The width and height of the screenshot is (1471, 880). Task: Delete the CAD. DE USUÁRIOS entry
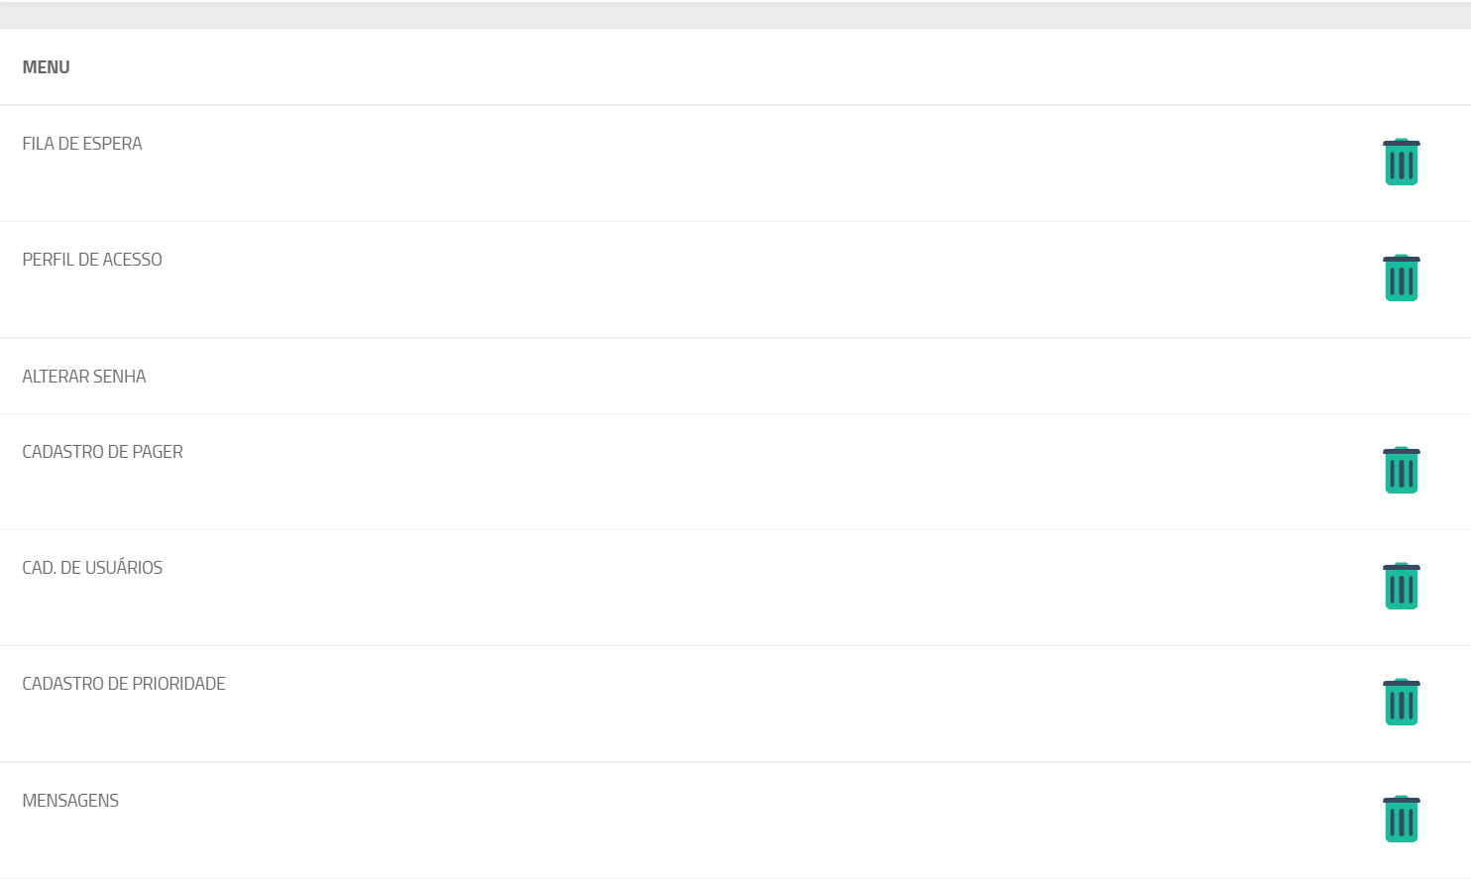point(1401,586)
